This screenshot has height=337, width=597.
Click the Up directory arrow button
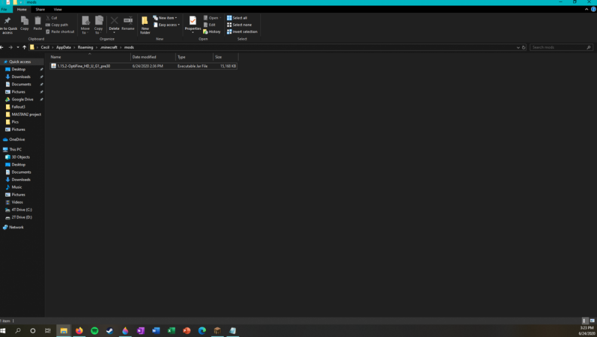point(24,47)
